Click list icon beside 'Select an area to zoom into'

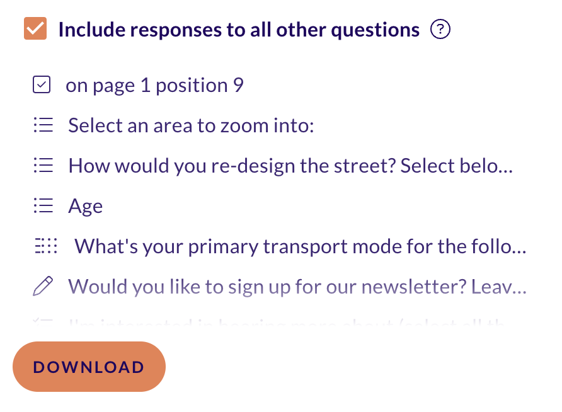pos(43,125)
